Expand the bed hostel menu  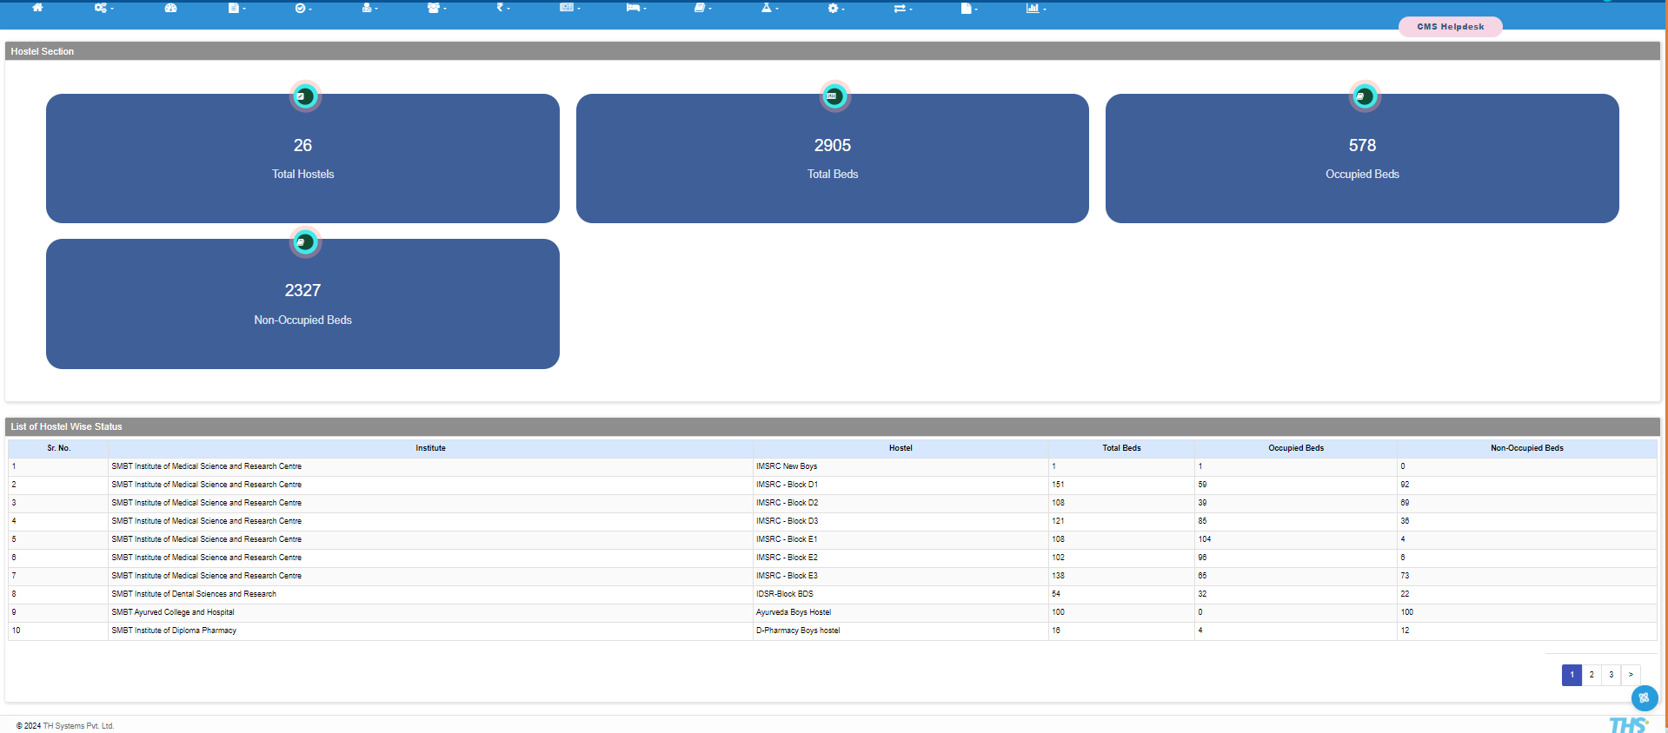[x=635, y=8]
